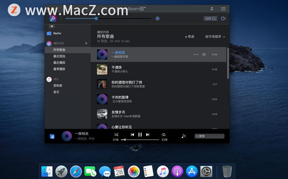Image resolution: width=288 pixels, height=179 pixels.
Task: Open the hamburger menu in title bar
Action: coord(223,9)
